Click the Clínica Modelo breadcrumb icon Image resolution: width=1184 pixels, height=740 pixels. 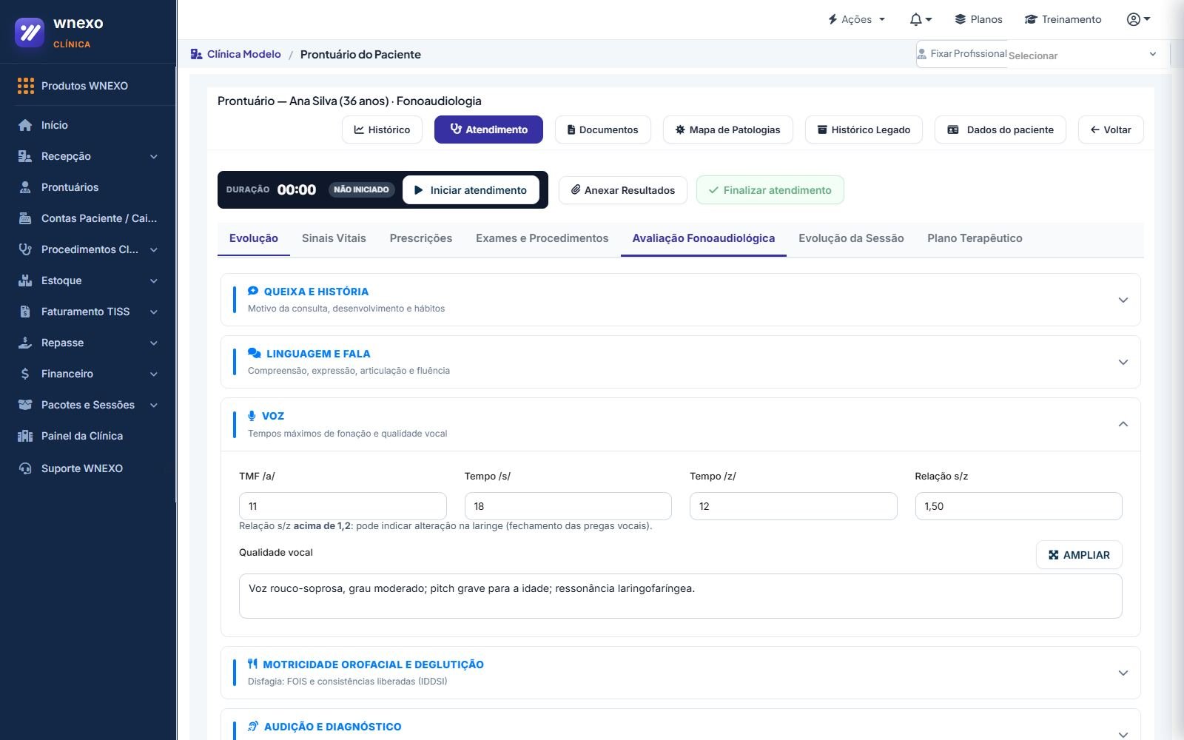[x=196, y=54]
